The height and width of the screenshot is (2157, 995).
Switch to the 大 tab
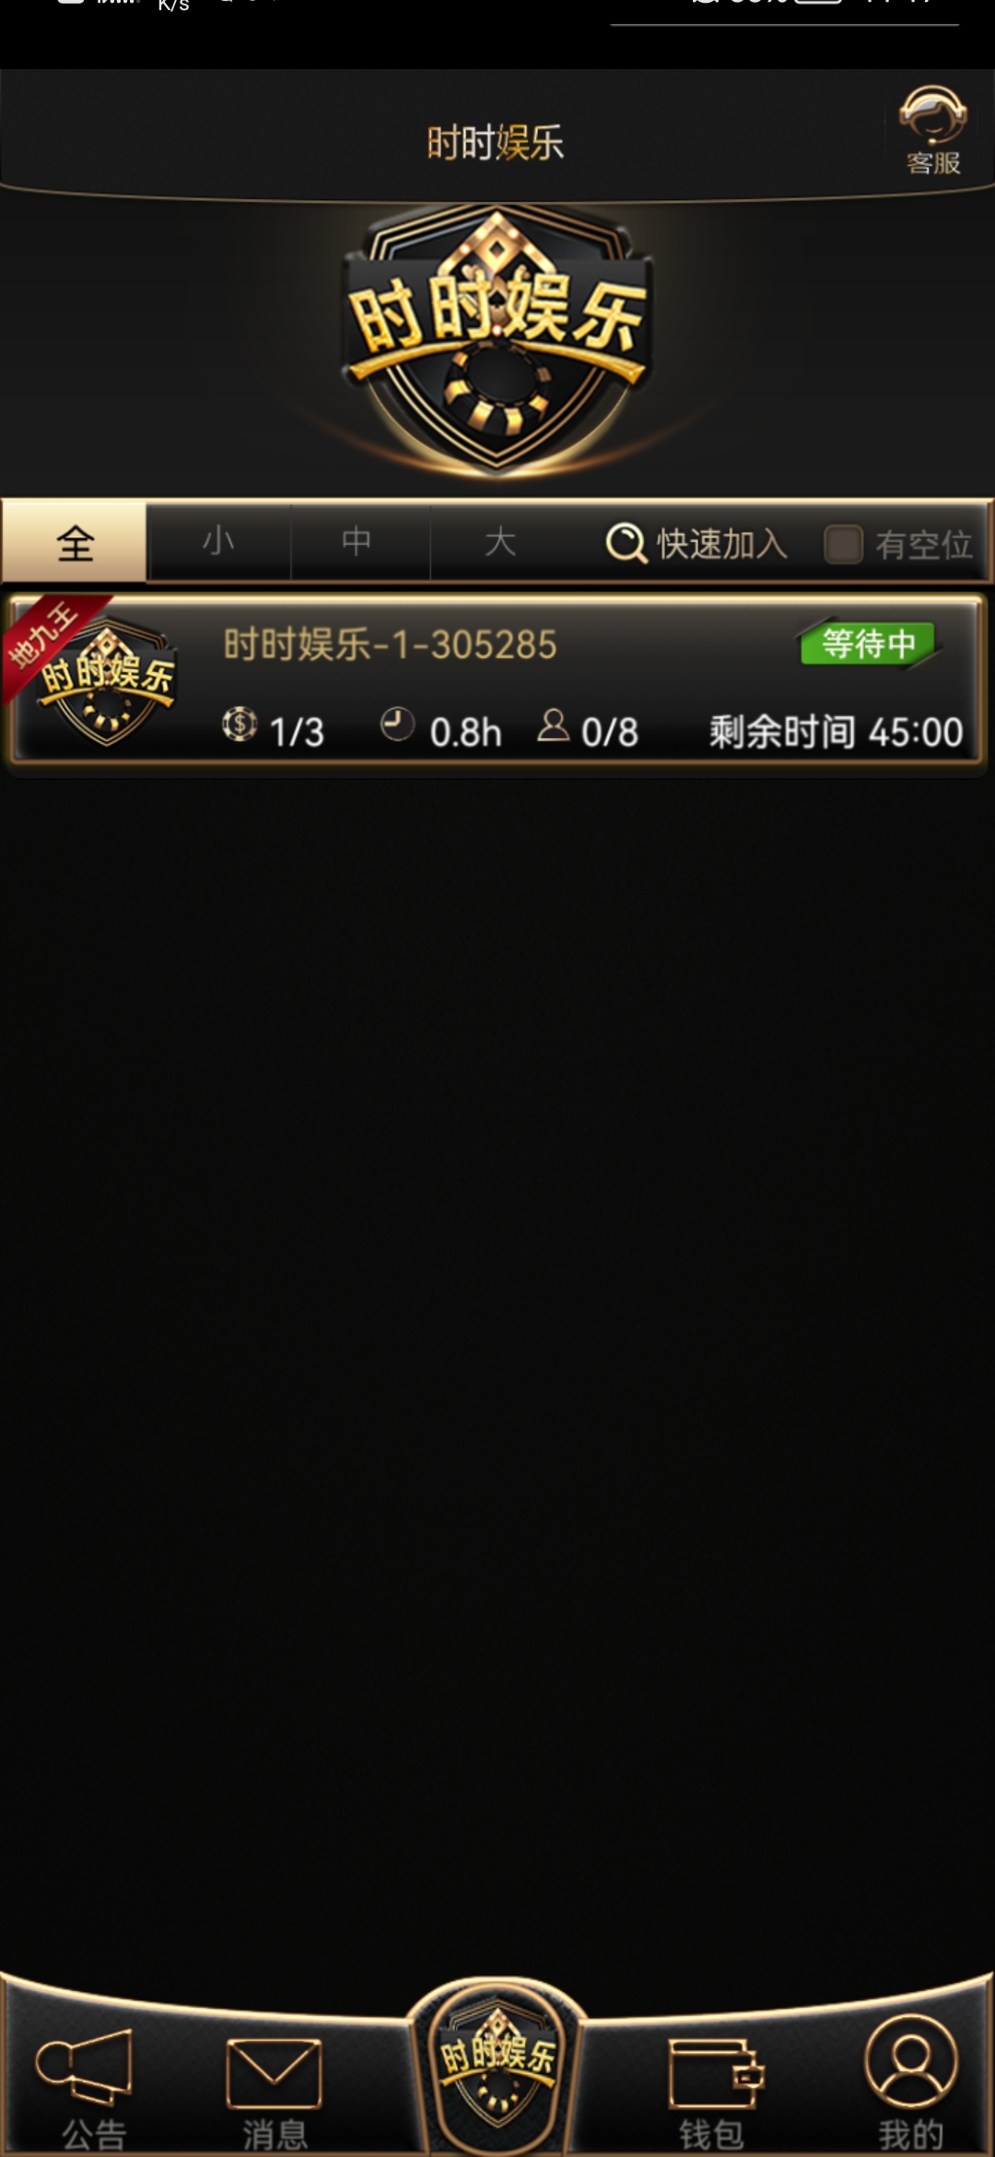(500, 542)
